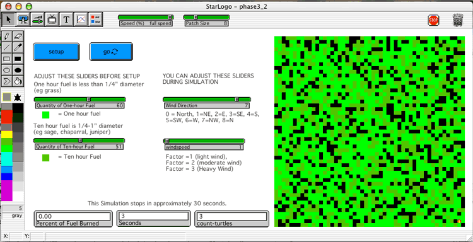This screenshot has height=242, width=473.
Task: Pick the red color swatch
Action: click(x=7, y=117)
